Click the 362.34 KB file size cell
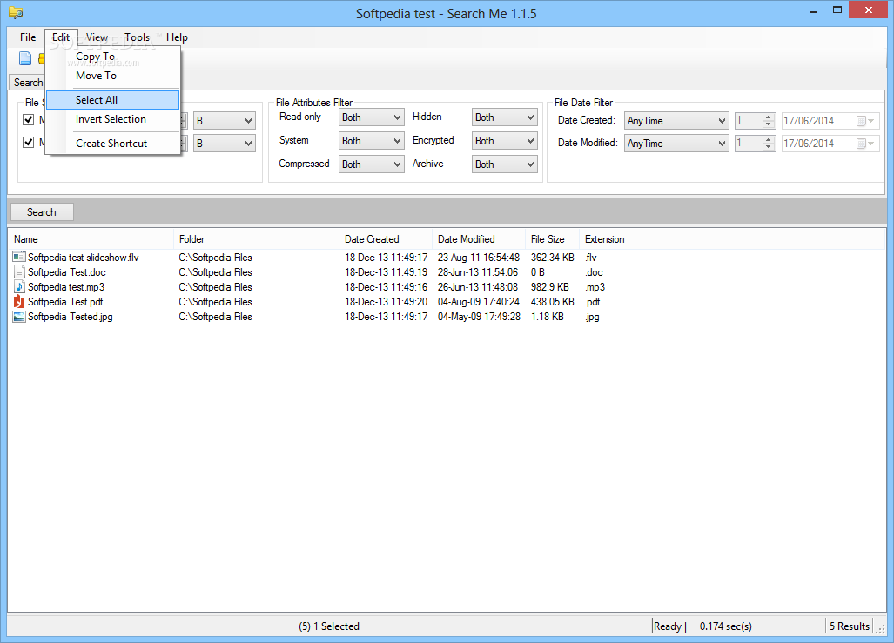Image resolution: width=894 pixels, height=643 pixels. [x=553, y=257]
